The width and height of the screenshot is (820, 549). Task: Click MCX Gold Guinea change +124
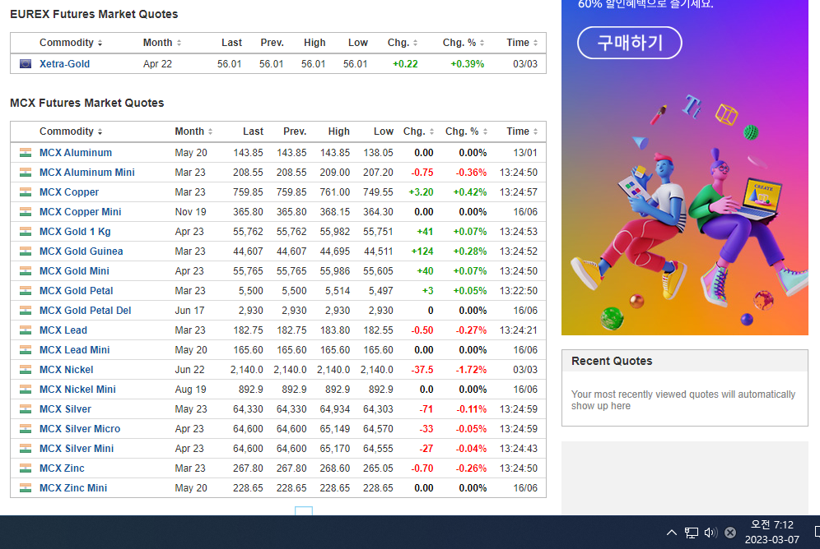pyautogui.click(x=422, y=251)
